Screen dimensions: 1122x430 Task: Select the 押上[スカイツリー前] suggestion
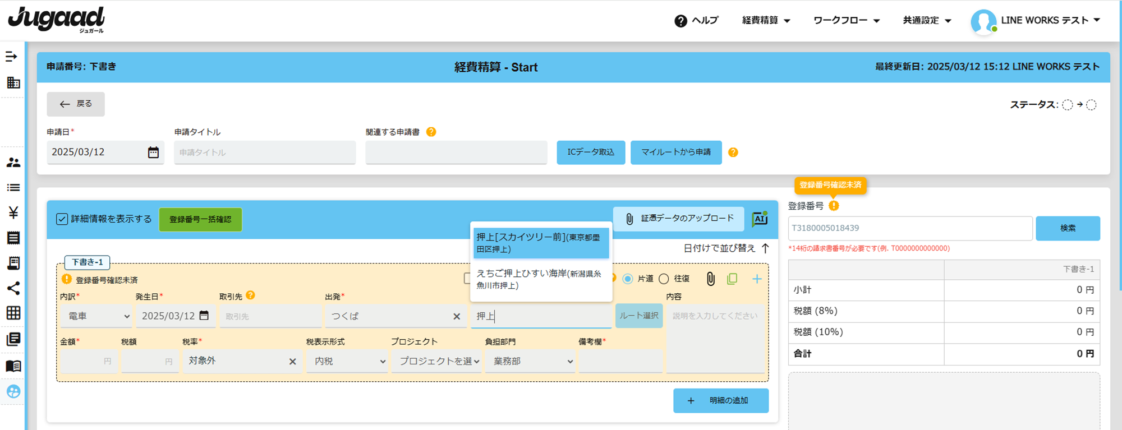[540, 243]
